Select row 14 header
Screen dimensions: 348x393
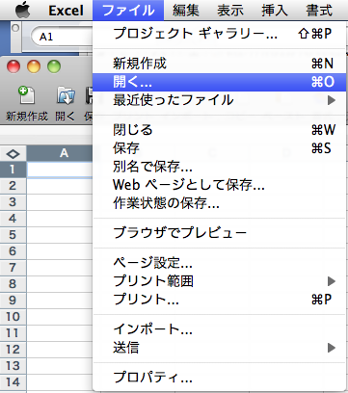13,382
